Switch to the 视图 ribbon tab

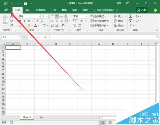point(85,10)
